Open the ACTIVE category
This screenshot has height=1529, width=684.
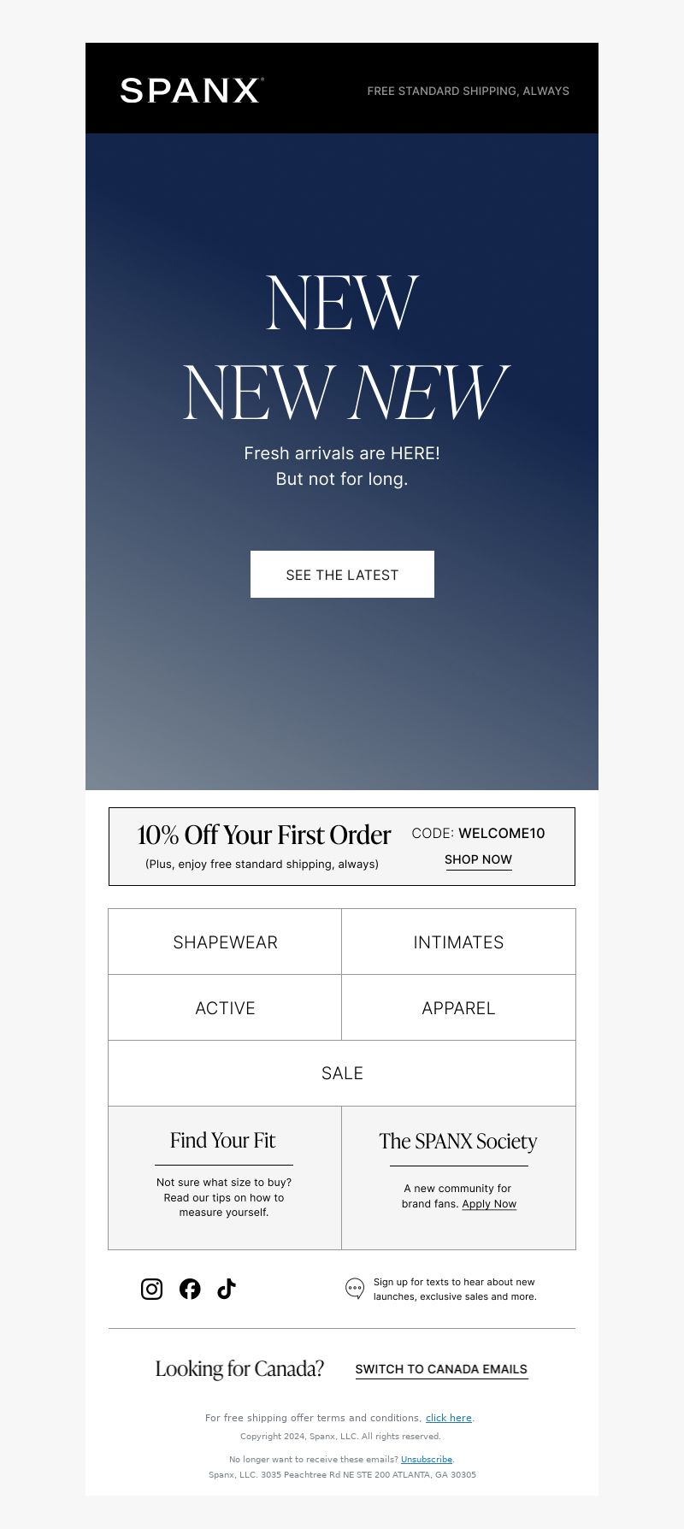coord(225,1007)
